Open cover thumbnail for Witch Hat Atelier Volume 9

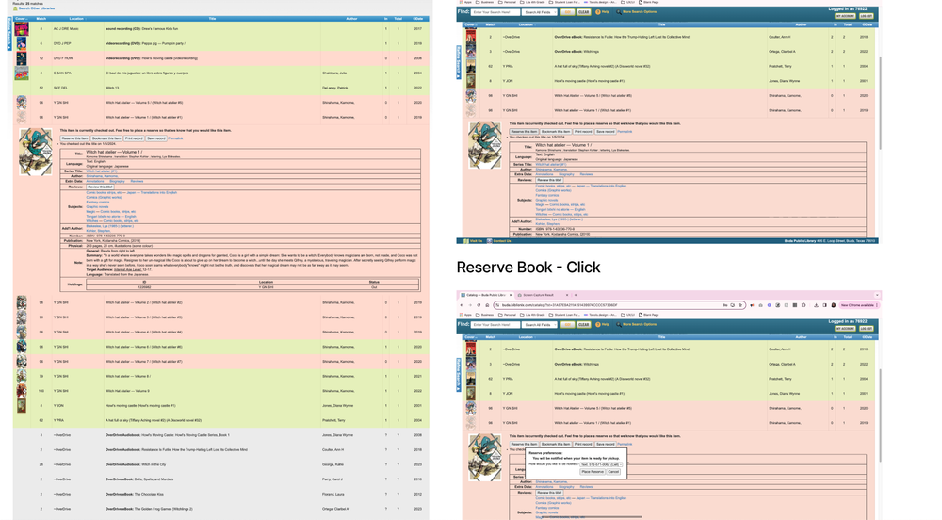[22, 391]
